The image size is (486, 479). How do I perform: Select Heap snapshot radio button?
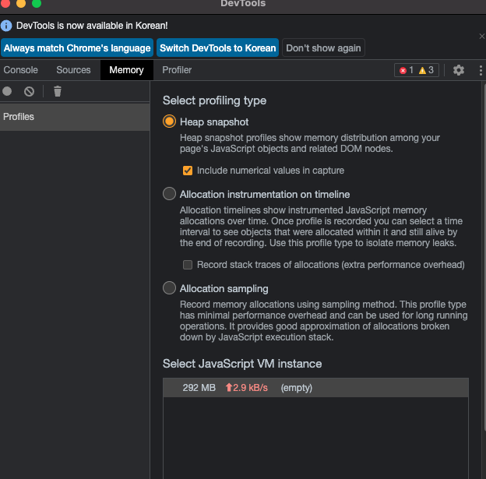(169, 122)
